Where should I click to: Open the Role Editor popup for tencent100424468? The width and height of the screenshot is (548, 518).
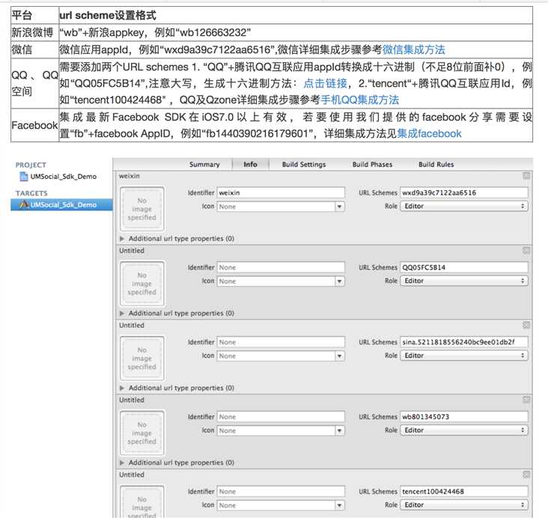463,505
